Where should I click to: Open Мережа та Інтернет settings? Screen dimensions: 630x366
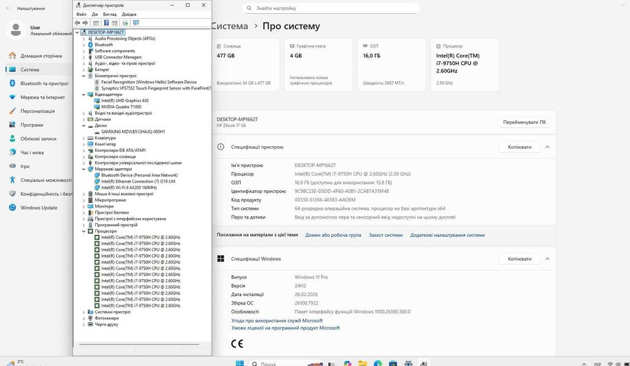(x=36, y=97)
